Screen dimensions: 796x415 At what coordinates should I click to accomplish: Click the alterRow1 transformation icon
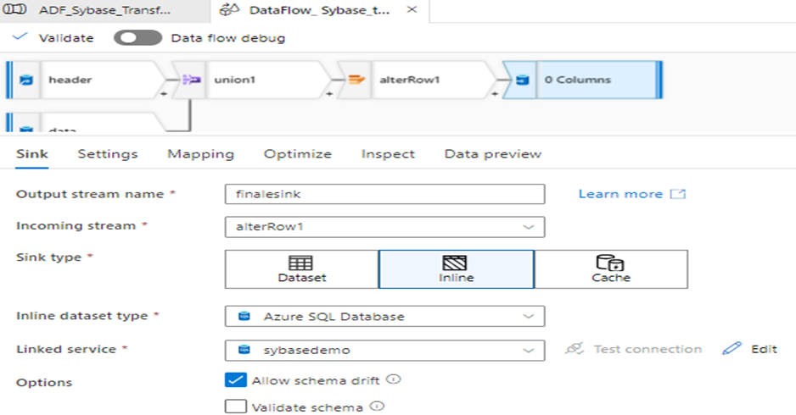pyautogui.click(x=356, y=80)
